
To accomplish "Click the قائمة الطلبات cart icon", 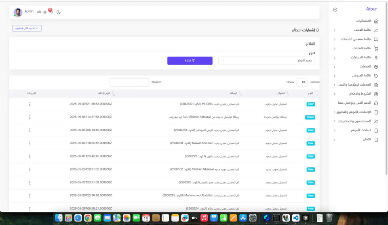I will [376, 48].
